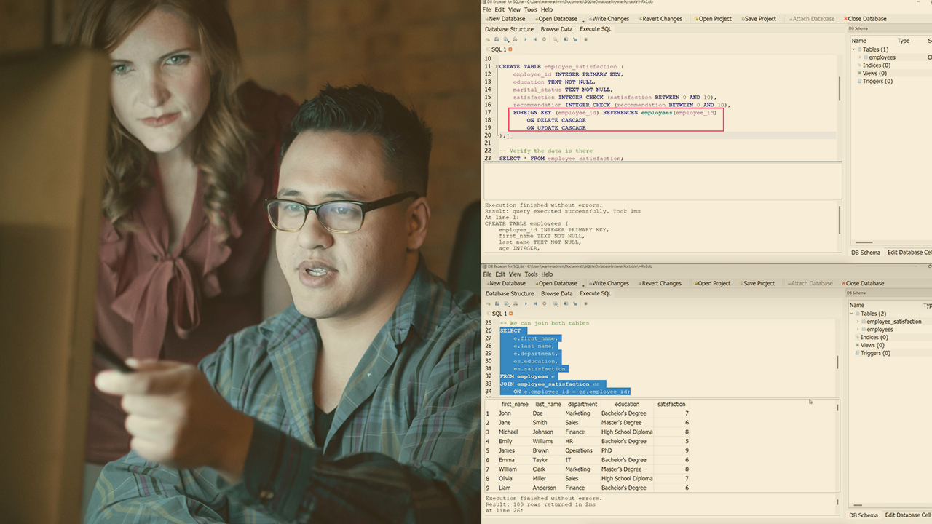Close the SQL 1 tab in lower window
This screenshot has height=524, width=932.
tap(510, 314)
